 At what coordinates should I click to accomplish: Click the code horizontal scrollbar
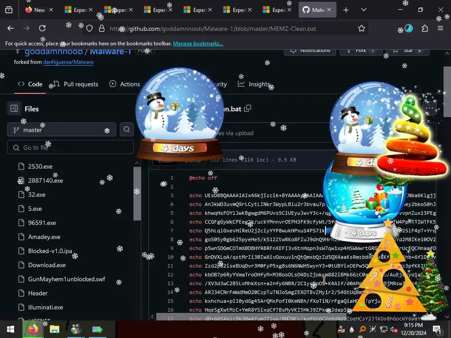[251, 317]
